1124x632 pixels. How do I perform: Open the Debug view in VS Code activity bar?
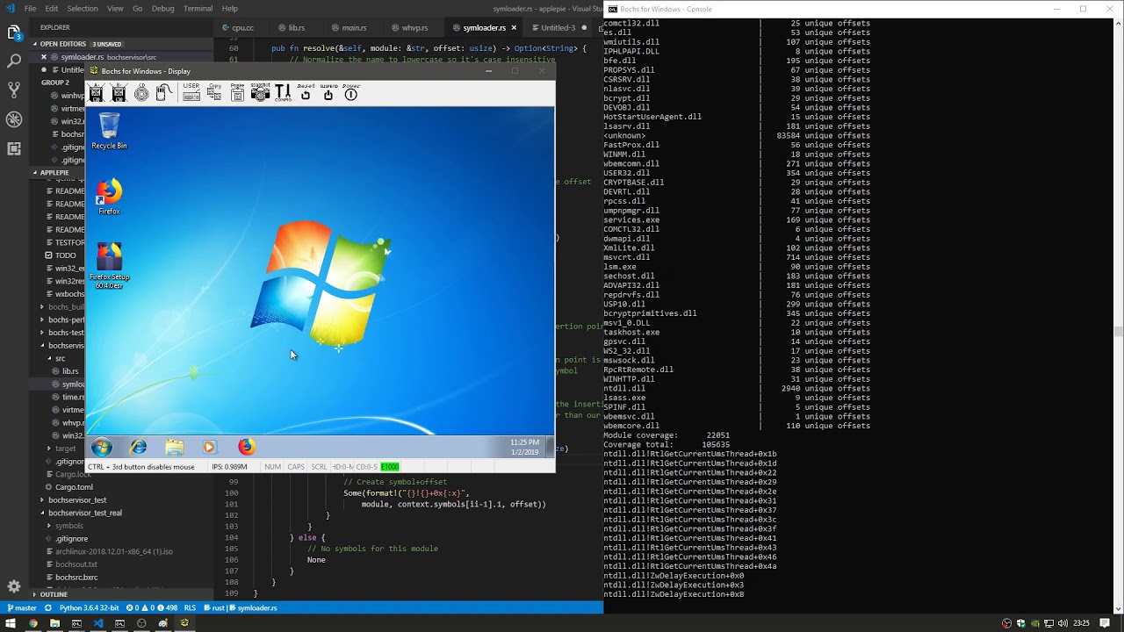[x=14, y=119]
